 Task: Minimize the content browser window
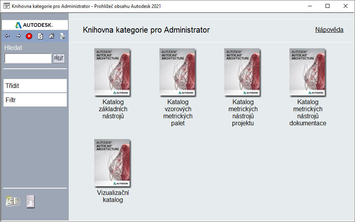tap(310, 6)
